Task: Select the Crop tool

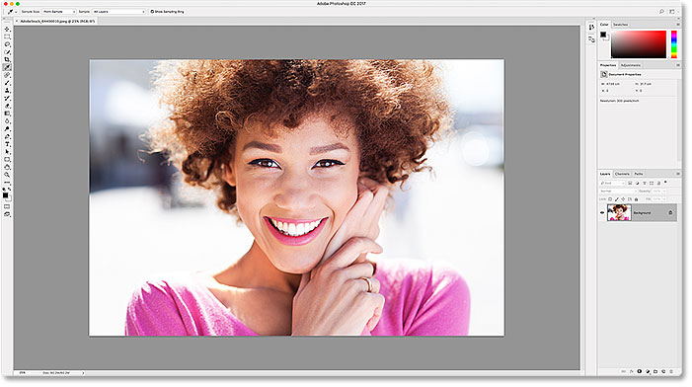Action: pos(7,60)
